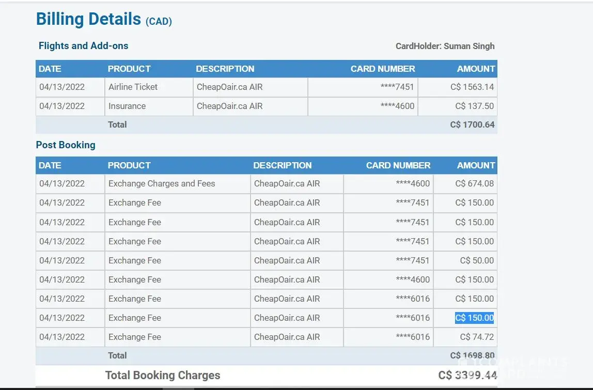Select the Flights and Add-ons section title
This screenshot has width=593, height=390.
click(83, 46)
